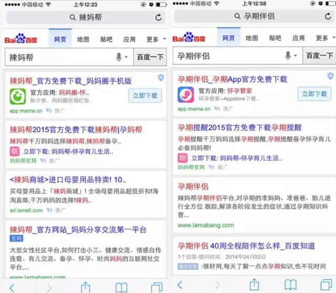
Task: Select 应用 tab on right page
Action: 299,38
